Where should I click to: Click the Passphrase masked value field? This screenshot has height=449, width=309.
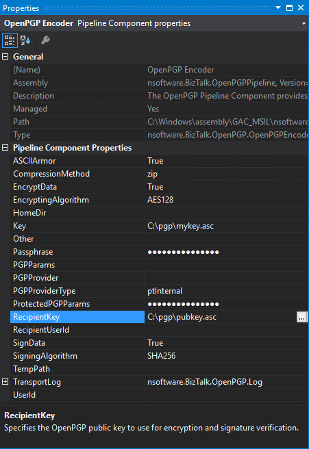pyautogui.click(x=227, y=252)
